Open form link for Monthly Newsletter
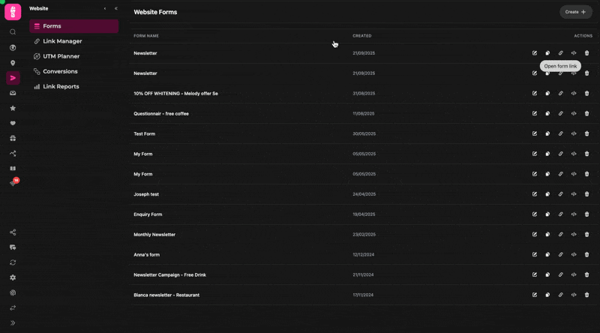The height and width of the screenshot is (333, 600). pyautogui.click(x=561, y=235)
